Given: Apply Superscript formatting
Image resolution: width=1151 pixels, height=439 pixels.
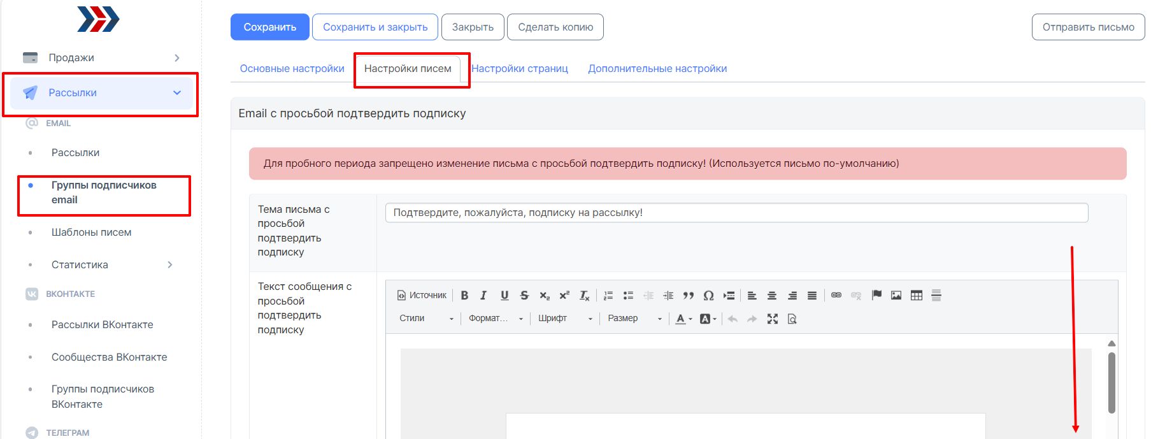Looking at the screenshot, I should coord(564,296).
